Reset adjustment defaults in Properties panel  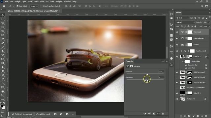pyautogui.click(x=154, y=114)
